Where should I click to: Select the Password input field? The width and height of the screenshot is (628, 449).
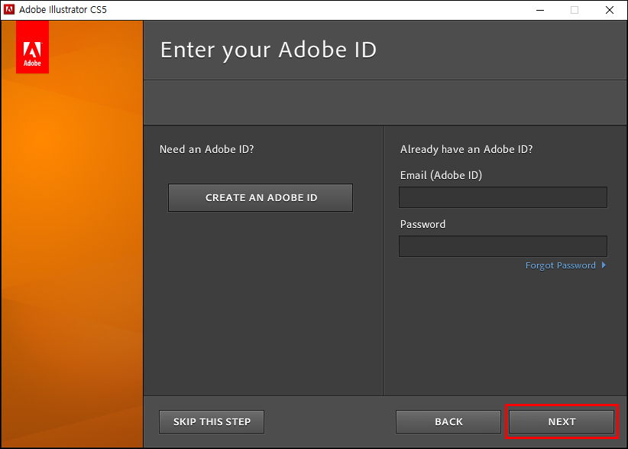point(503,246)
